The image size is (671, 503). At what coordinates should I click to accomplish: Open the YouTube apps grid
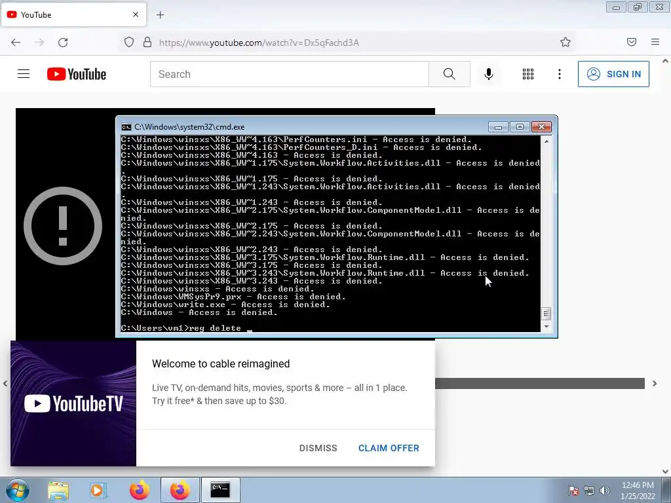(x=528, y=74)
